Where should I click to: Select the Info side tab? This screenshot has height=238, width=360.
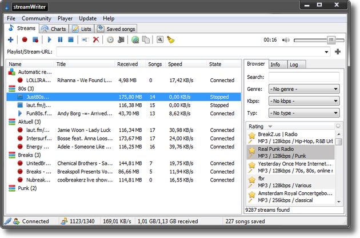coord(278,64)
